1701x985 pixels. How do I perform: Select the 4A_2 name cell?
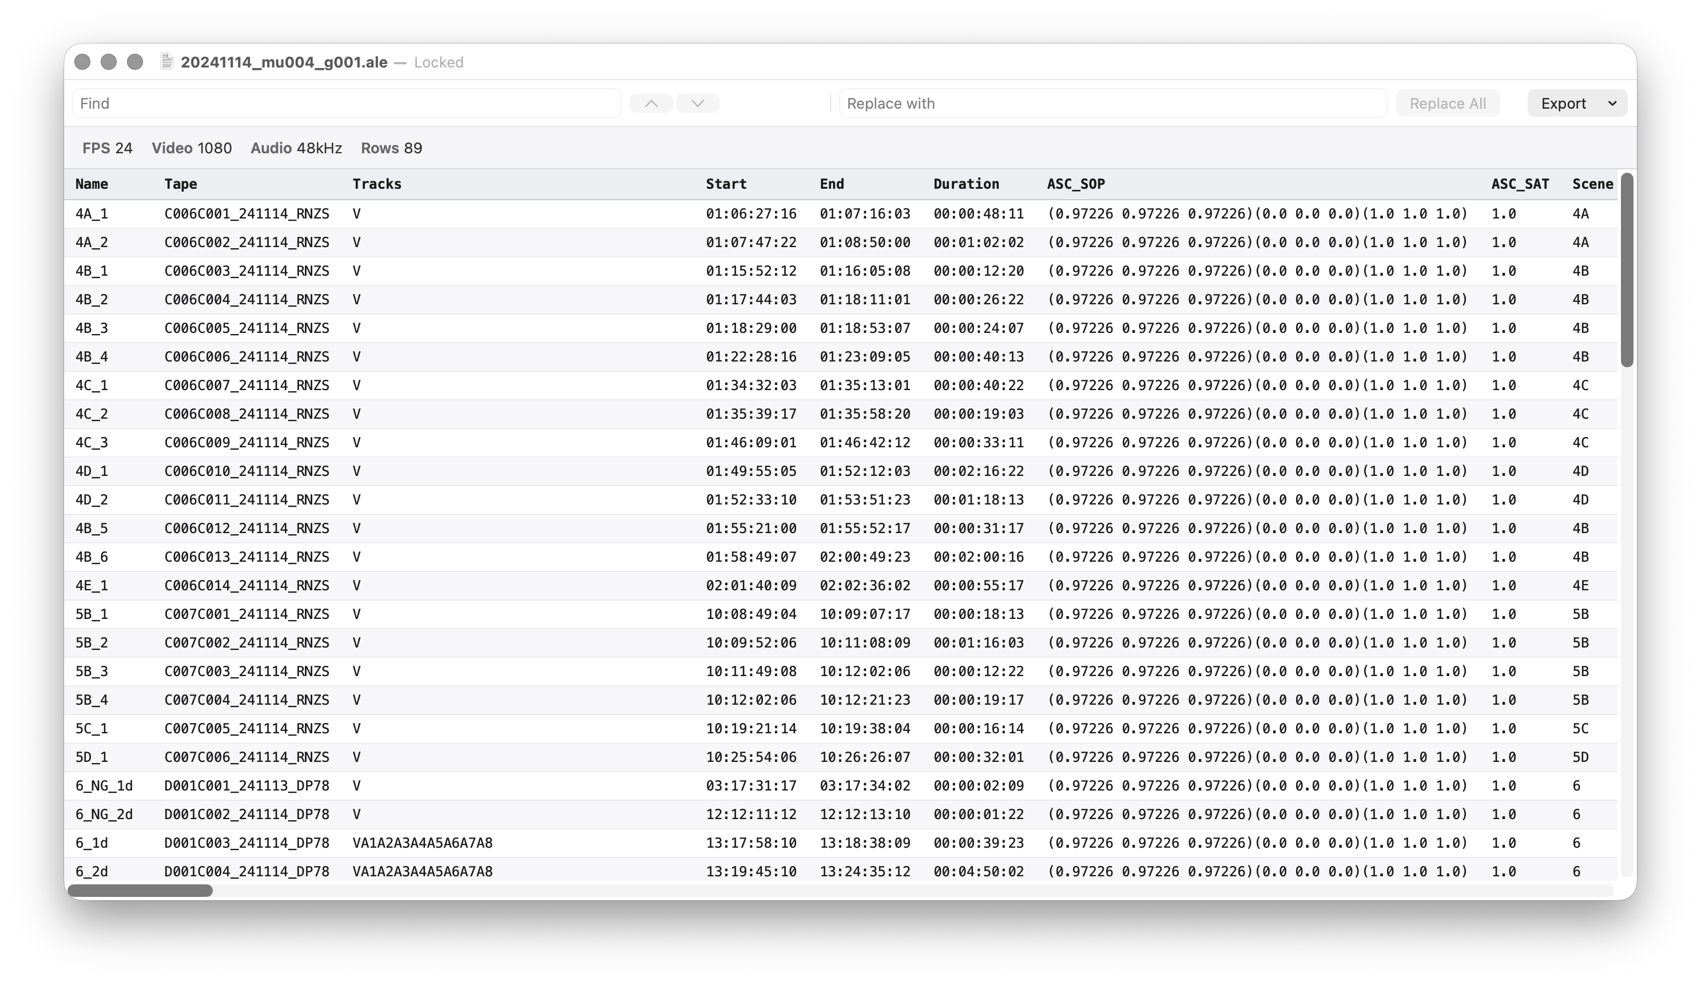92,243
